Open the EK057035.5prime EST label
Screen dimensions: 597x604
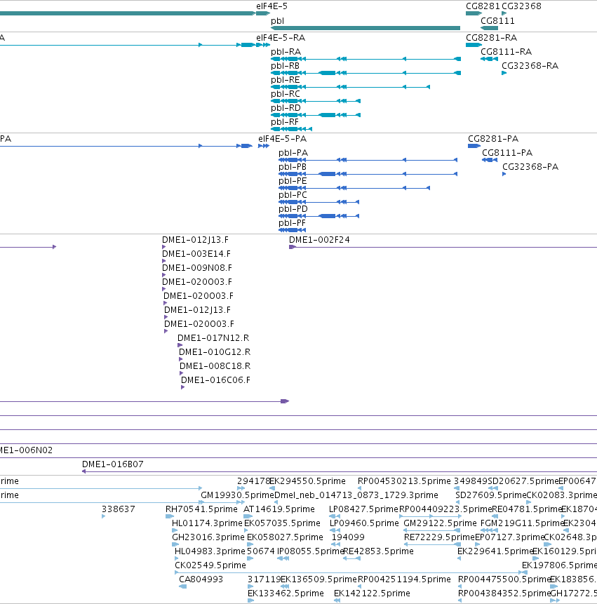click(x=282, y=523)
